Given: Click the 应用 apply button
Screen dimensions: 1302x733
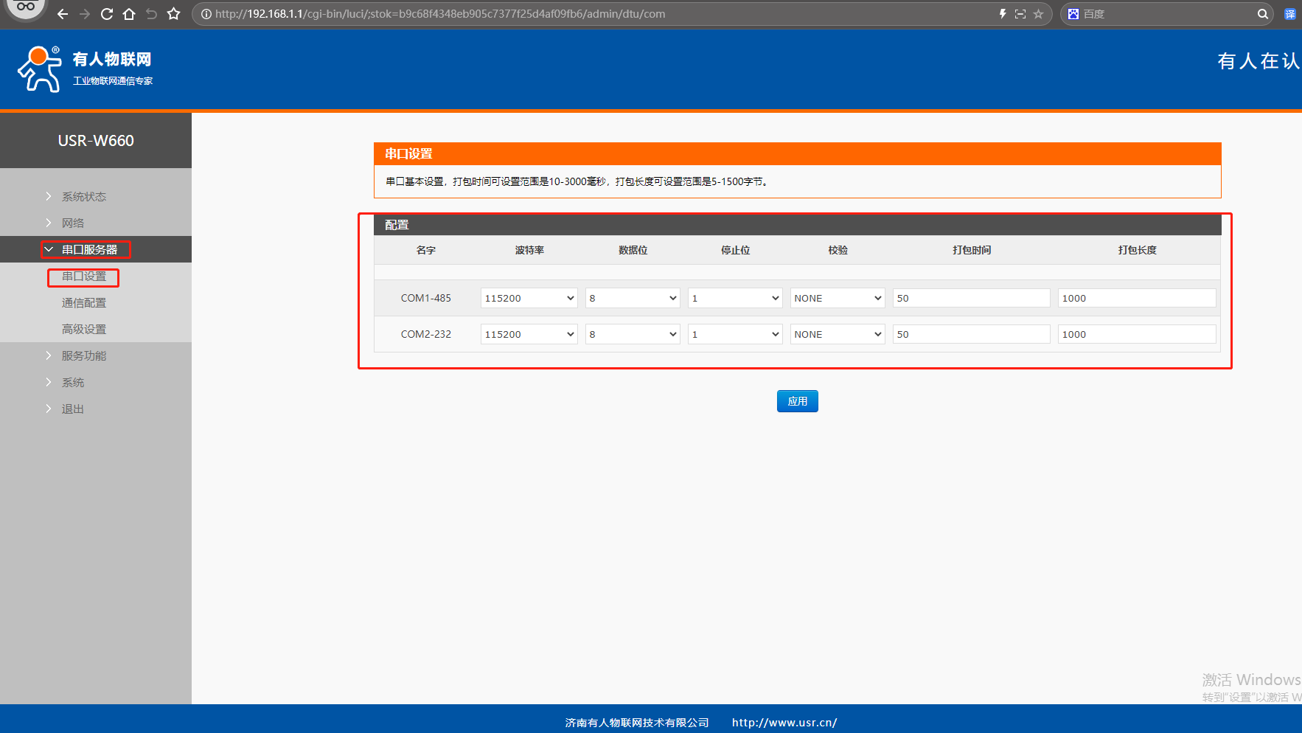Looking at the screenshot, I should 797,401.
